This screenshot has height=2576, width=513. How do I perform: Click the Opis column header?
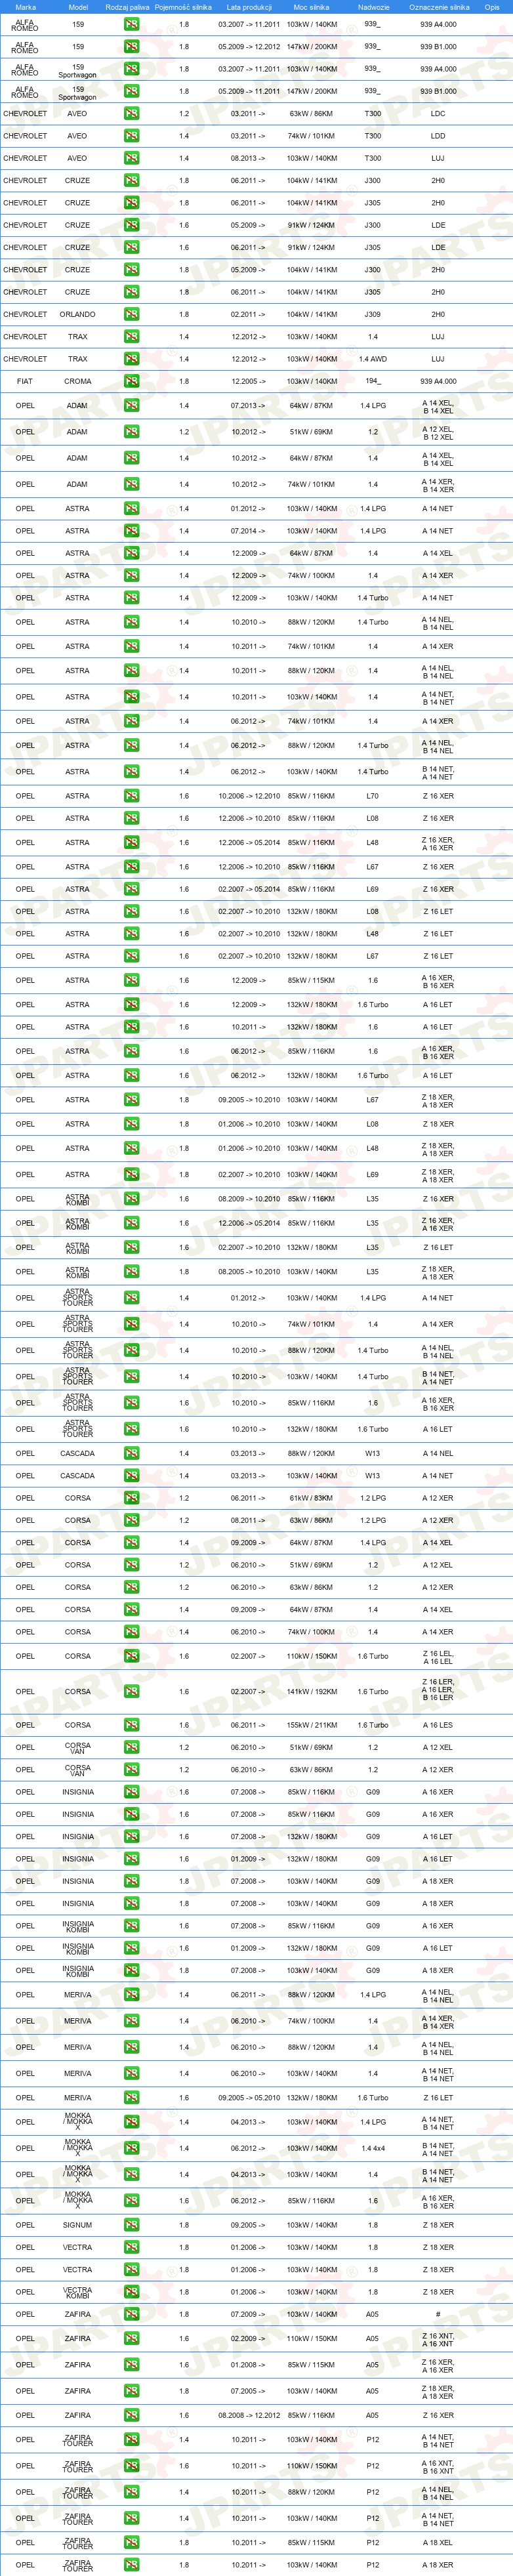coord(492,7)
